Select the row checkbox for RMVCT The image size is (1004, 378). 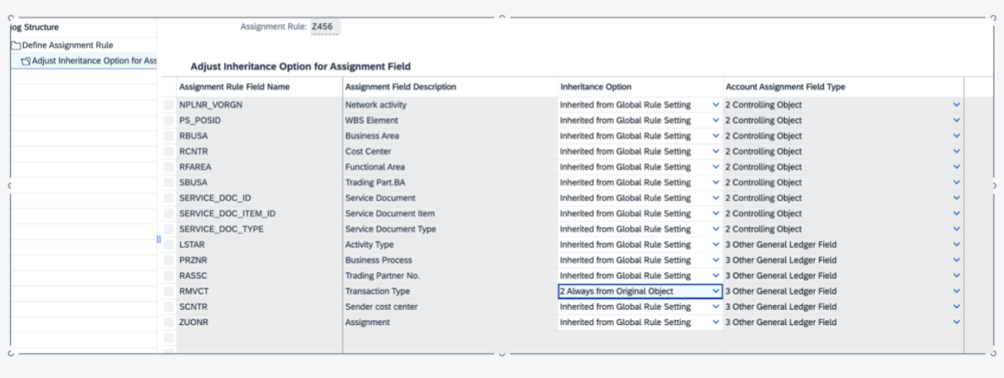tap(168, 291)
